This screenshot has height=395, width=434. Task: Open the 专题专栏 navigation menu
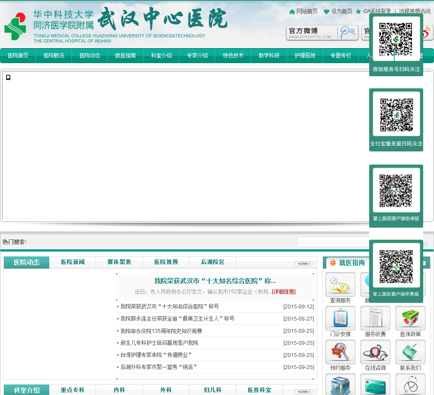(341, 56)
